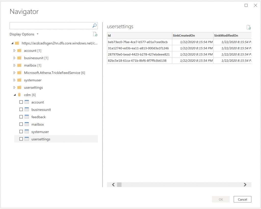The height and width of the screenshot is (209, 261).
Task: Expand the Microsoft.Athena.TrickleFeedService folder
Action: pyautogui.click(x=15, y=73)
